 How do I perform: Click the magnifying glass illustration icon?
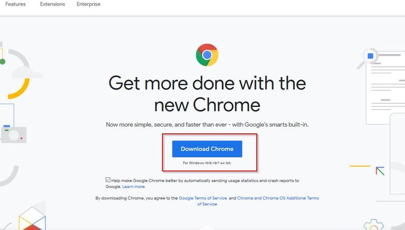tap(368, 58)
